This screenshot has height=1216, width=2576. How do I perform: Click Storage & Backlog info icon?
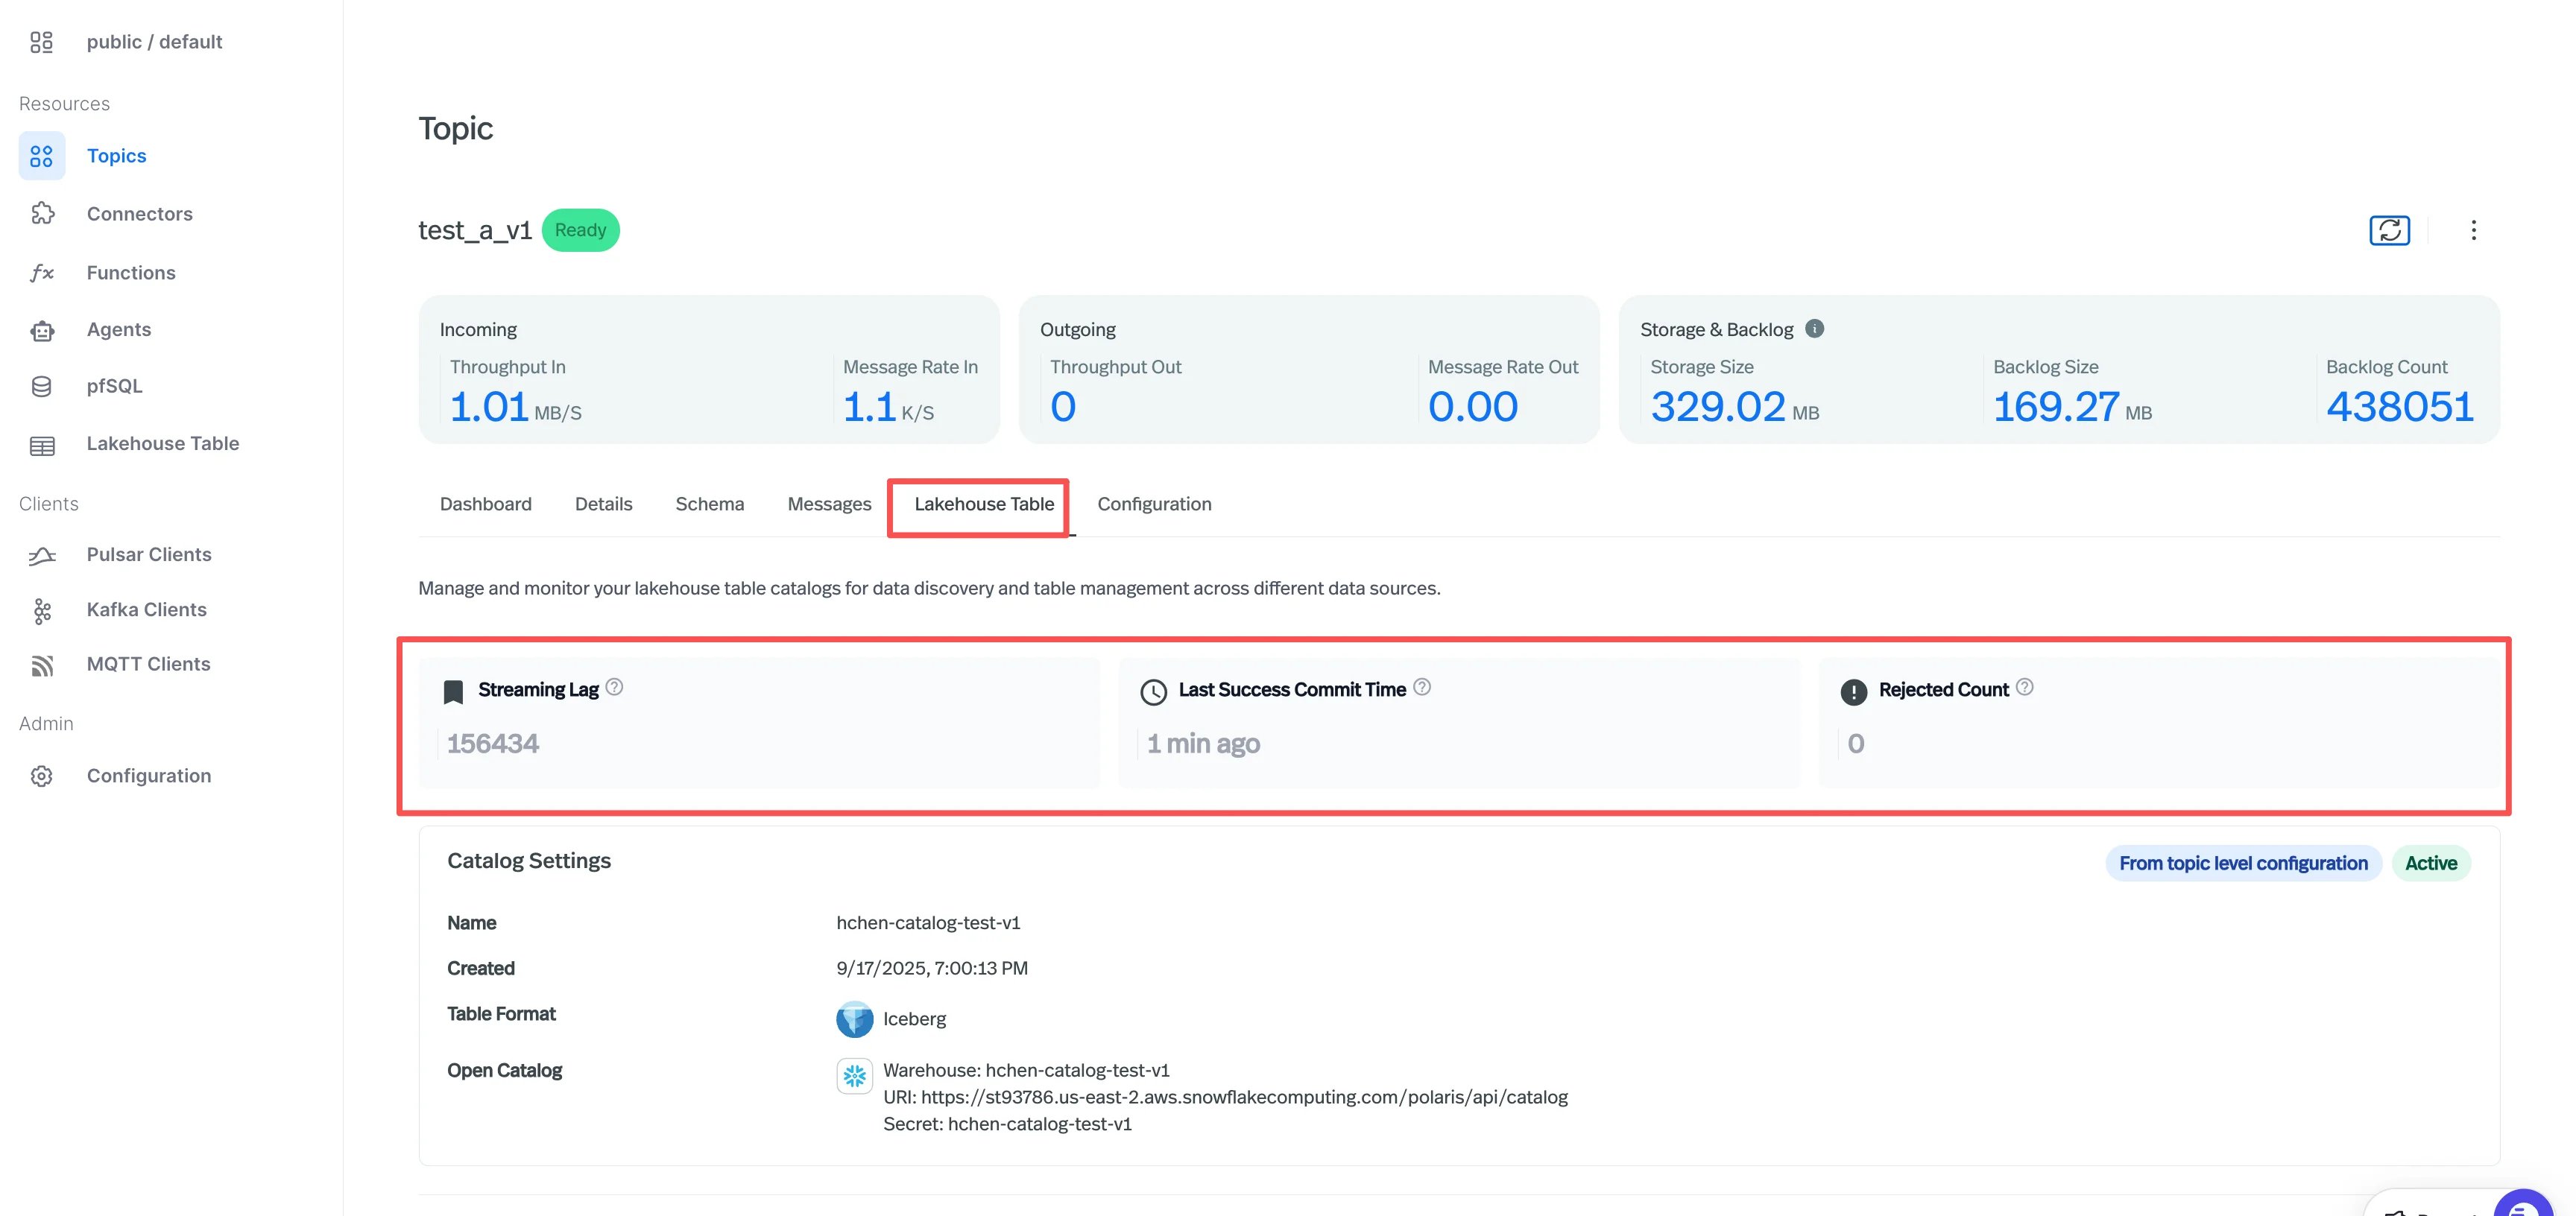(1814, 328)
